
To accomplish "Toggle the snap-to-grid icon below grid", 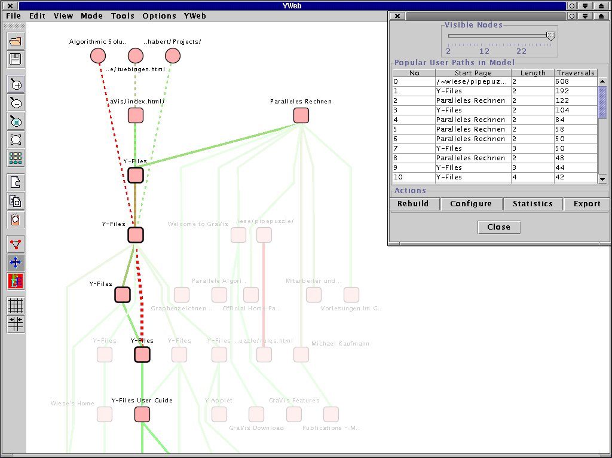I will pyautogui.click(x=16, y=323).
